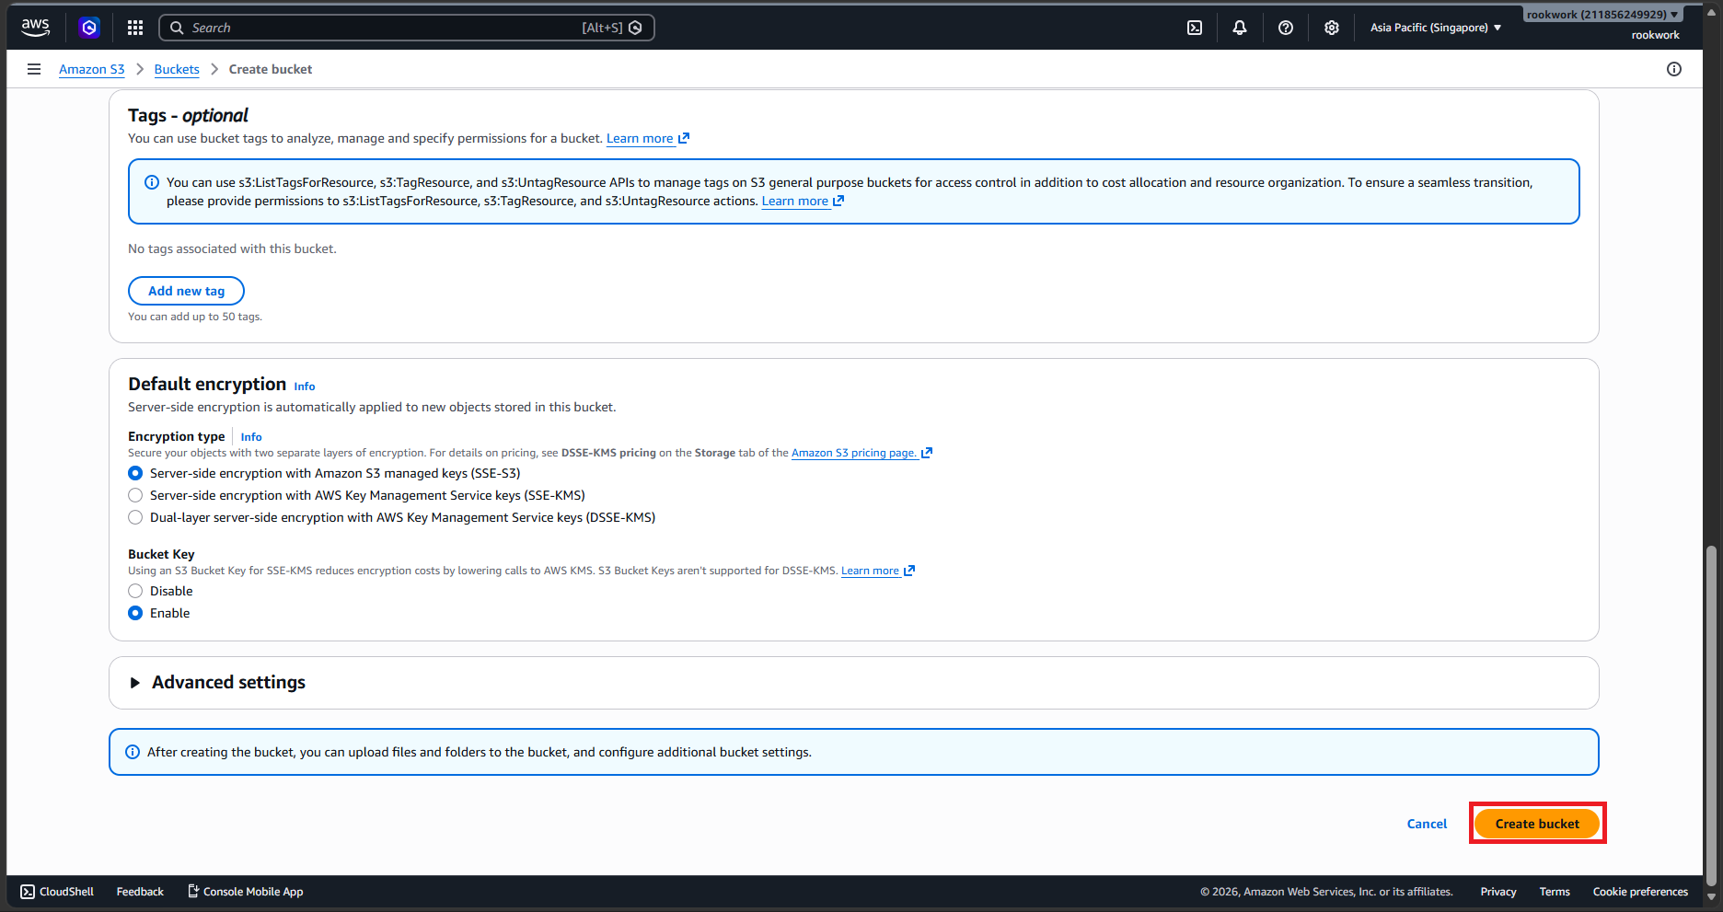
Task: Select DSSE-KMS dual-layer encryption option
Action: click(135, 517)
